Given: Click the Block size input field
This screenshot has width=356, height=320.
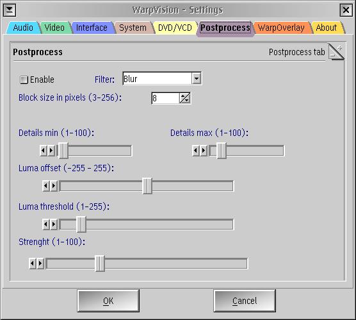Looking at the screenshot, I should (165, 98).
